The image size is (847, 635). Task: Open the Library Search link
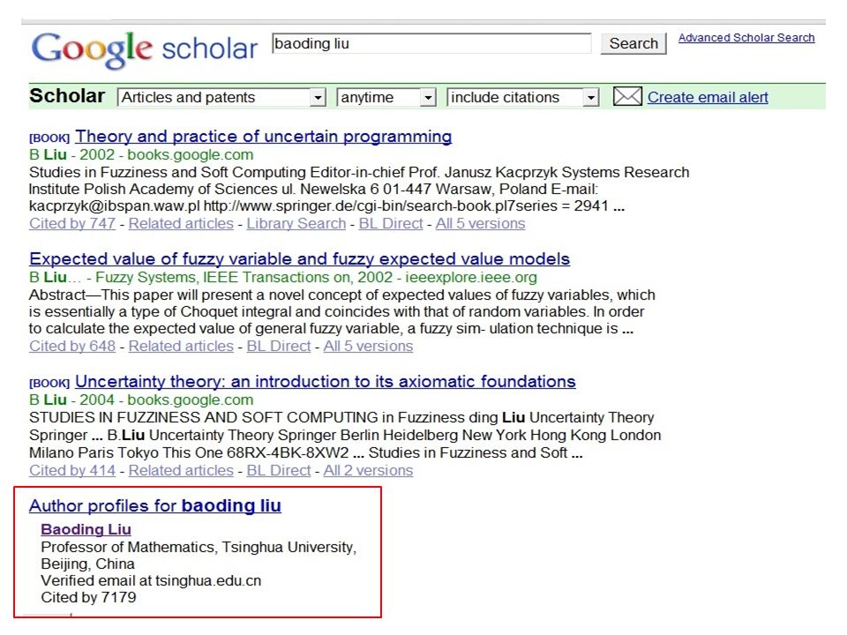tap(296, 223)
